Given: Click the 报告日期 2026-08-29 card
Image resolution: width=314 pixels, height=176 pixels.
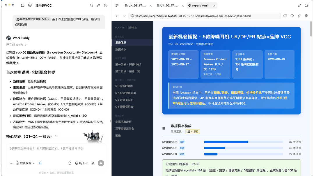Looking at the screenshot, I should (x=280, y=64).
